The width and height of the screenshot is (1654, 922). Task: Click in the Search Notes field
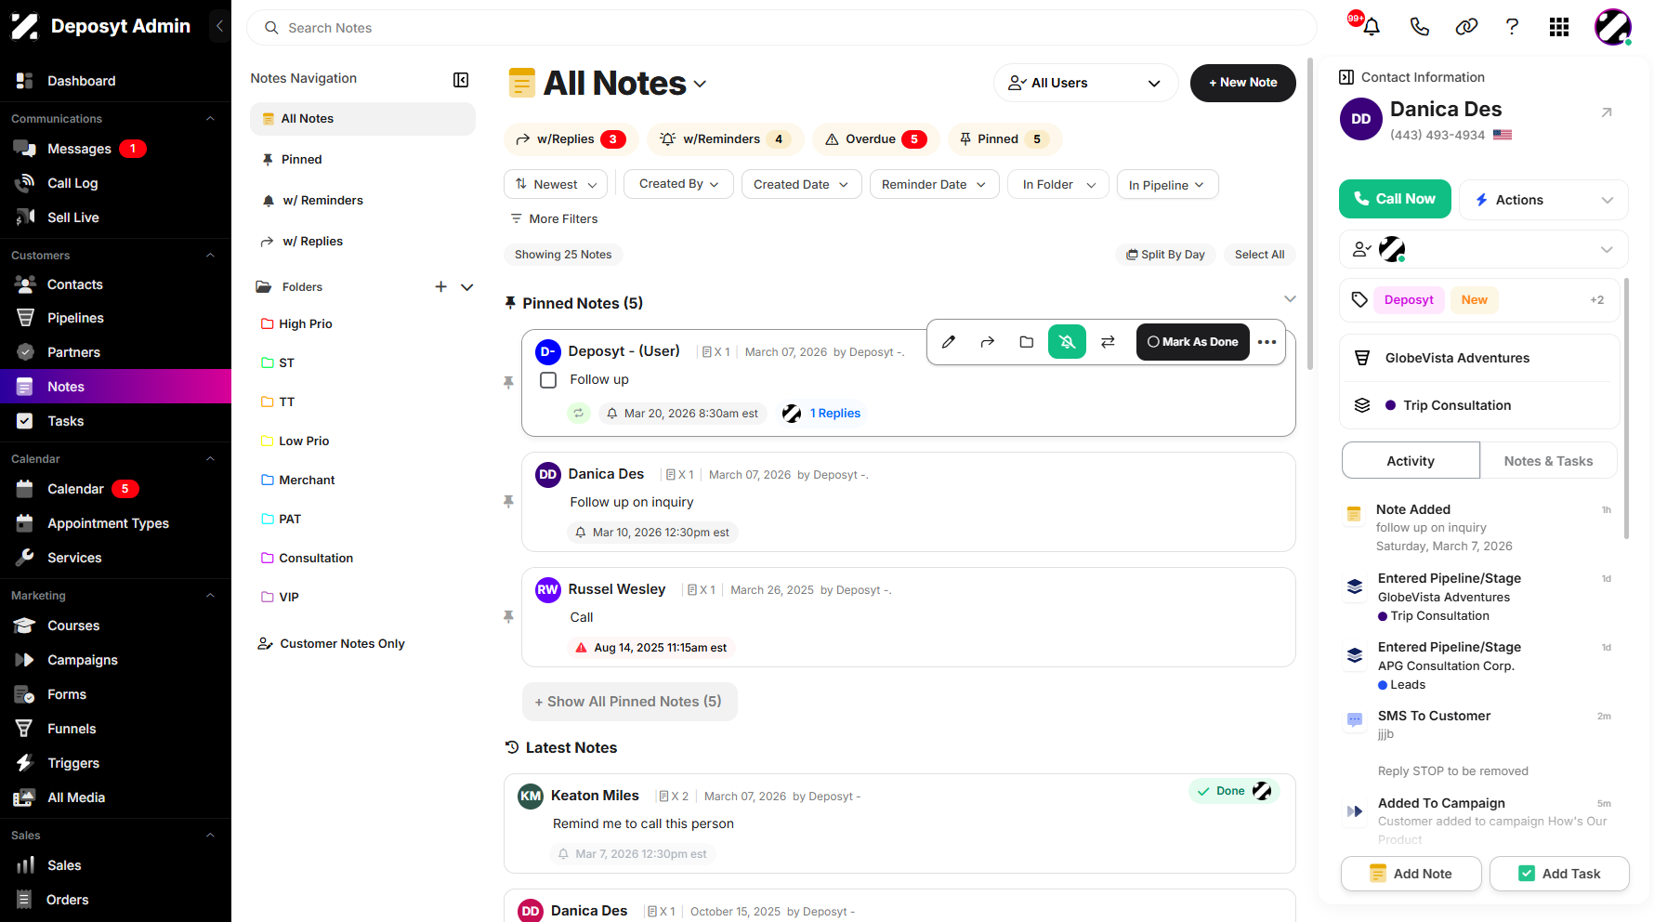(781, 28)
